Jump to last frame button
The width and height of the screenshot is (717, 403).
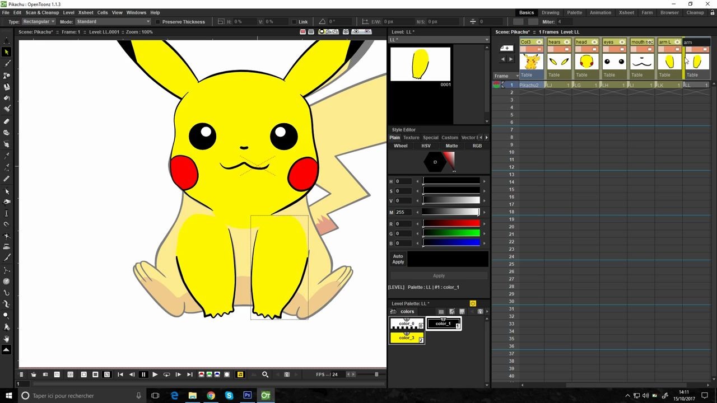point(189,374)
